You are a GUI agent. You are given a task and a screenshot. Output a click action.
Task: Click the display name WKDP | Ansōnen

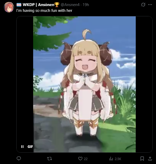coord(38,5)
